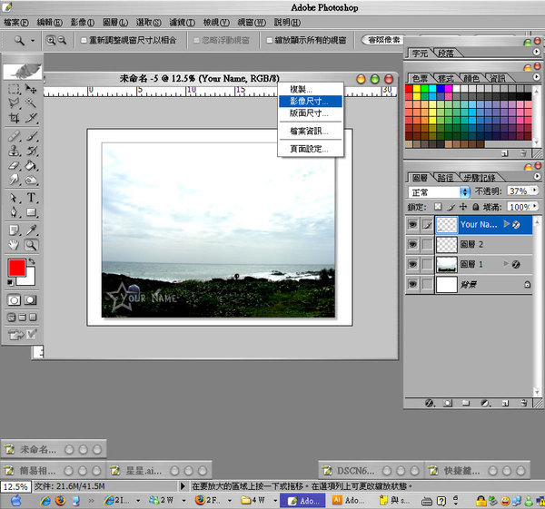Viewport: 545px width, 509px height.
Task: Check the 縮放顯示所有的視窗 option
Action: click(269, 41)
